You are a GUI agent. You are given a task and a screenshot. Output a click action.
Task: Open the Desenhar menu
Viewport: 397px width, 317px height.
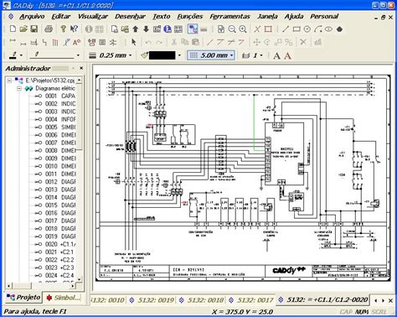point(130,17)
